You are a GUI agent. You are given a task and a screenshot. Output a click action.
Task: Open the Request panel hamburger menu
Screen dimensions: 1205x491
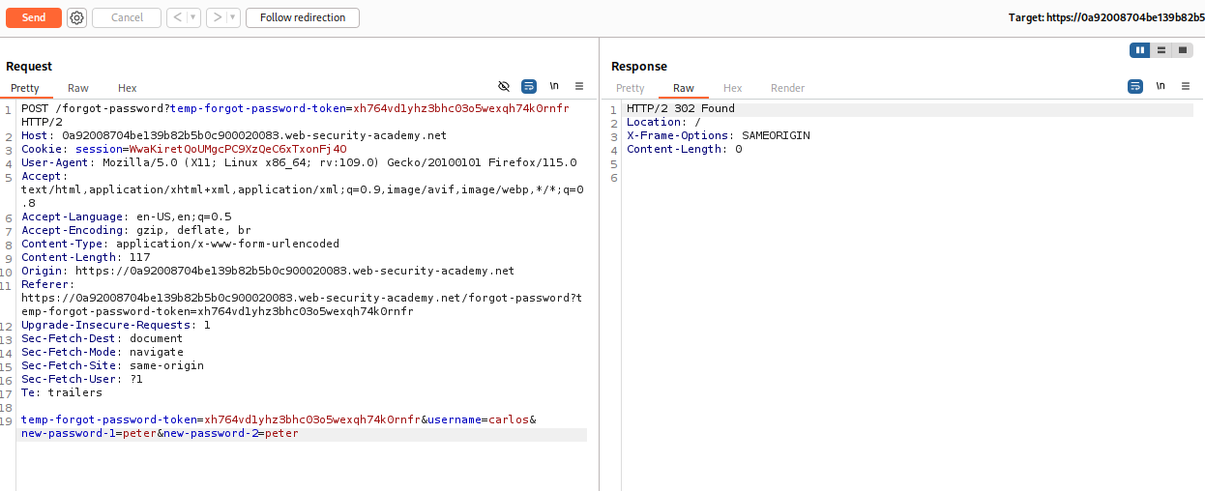[579, 86]
